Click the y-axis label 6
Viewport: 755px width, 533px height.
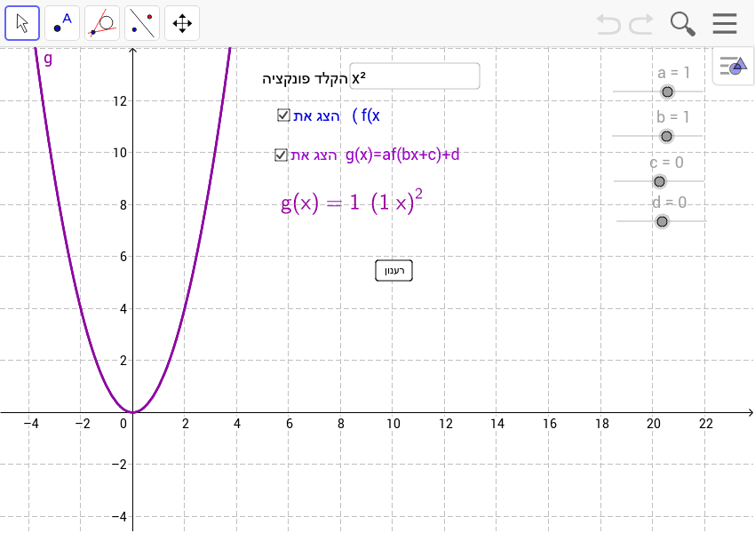click(123, 257)
